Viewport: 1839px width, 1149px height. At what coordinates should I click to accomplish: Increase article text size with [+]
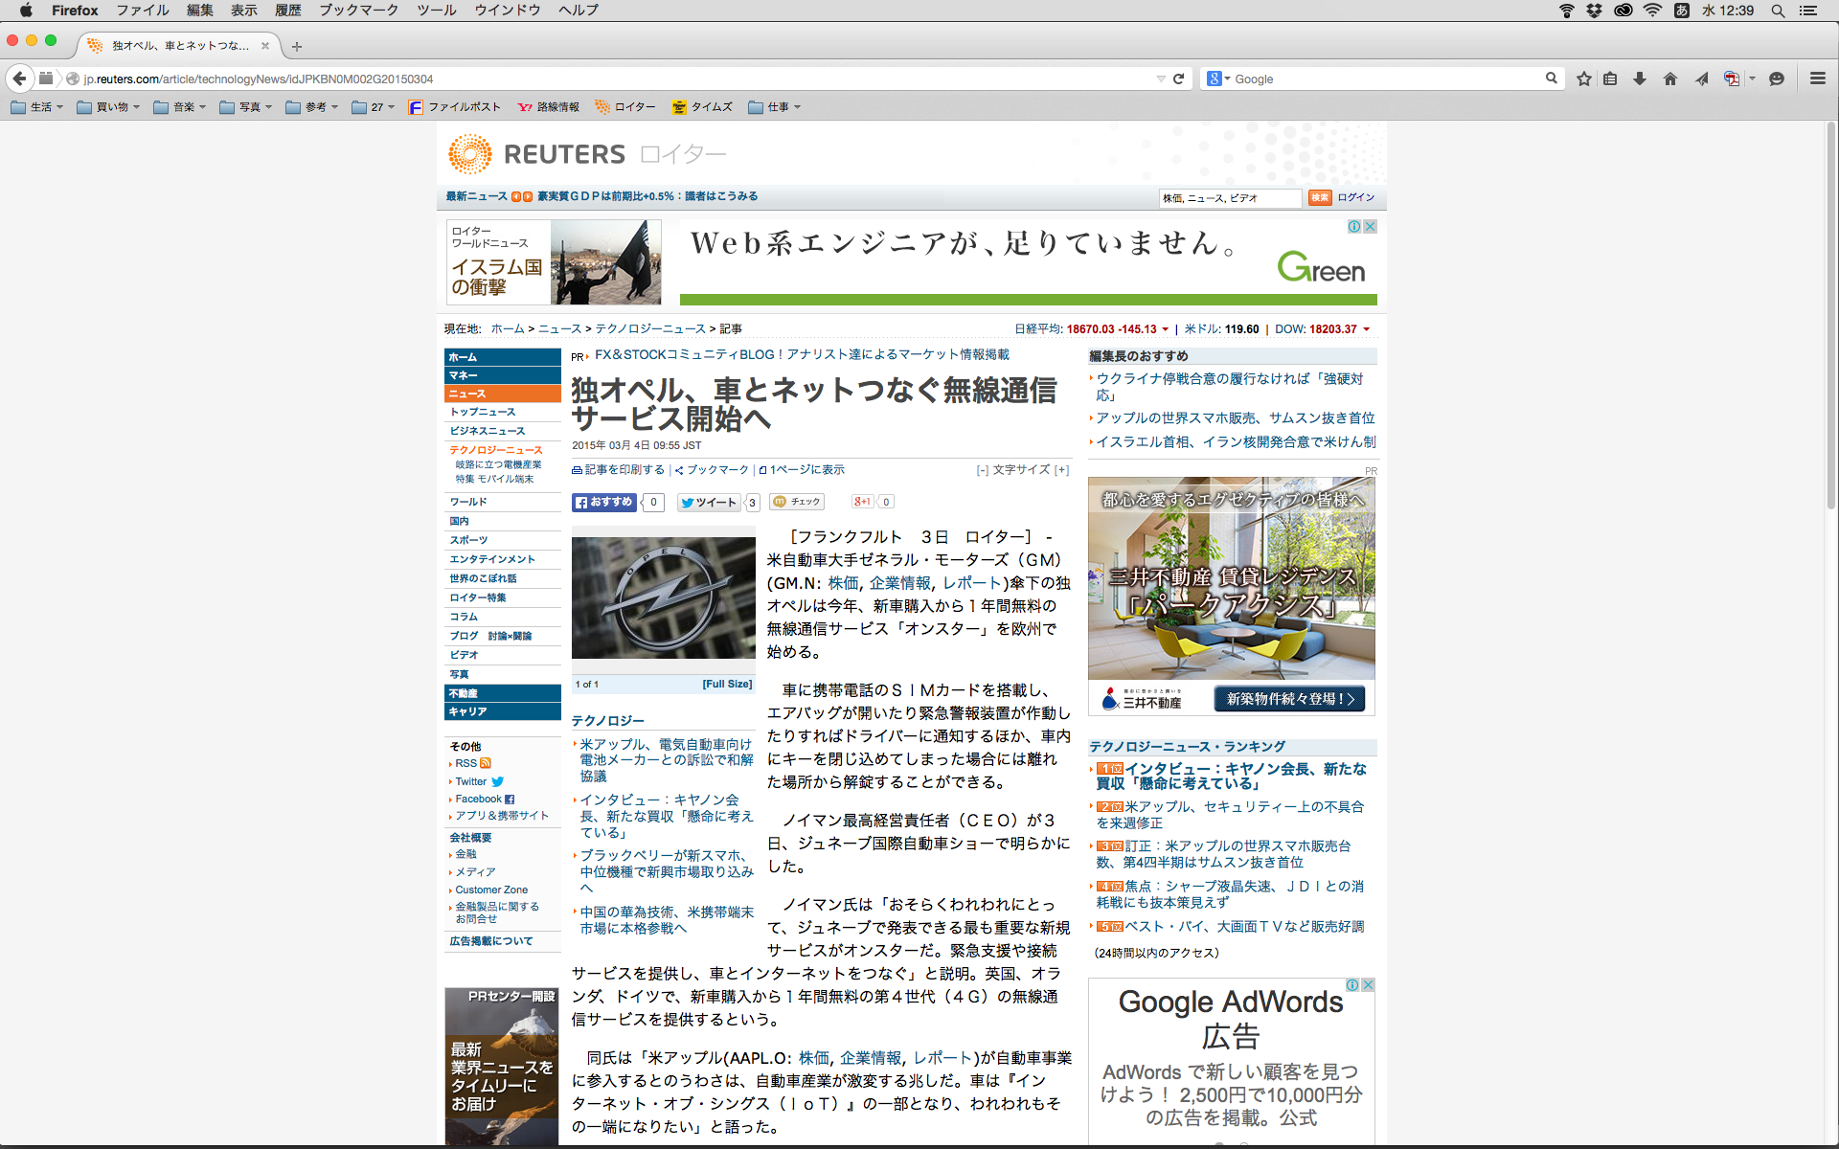pos(1061,470)
